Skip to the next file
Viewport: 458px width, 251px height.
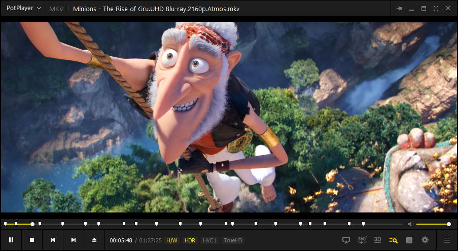[74, 240]
